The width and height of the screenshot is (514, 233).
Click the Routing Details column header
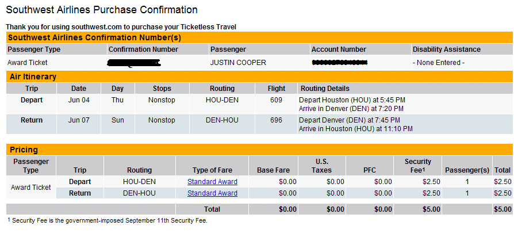click(325, 88)
